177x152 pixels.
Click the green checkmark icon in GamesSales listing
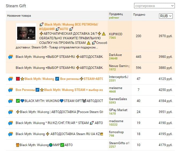18,101
